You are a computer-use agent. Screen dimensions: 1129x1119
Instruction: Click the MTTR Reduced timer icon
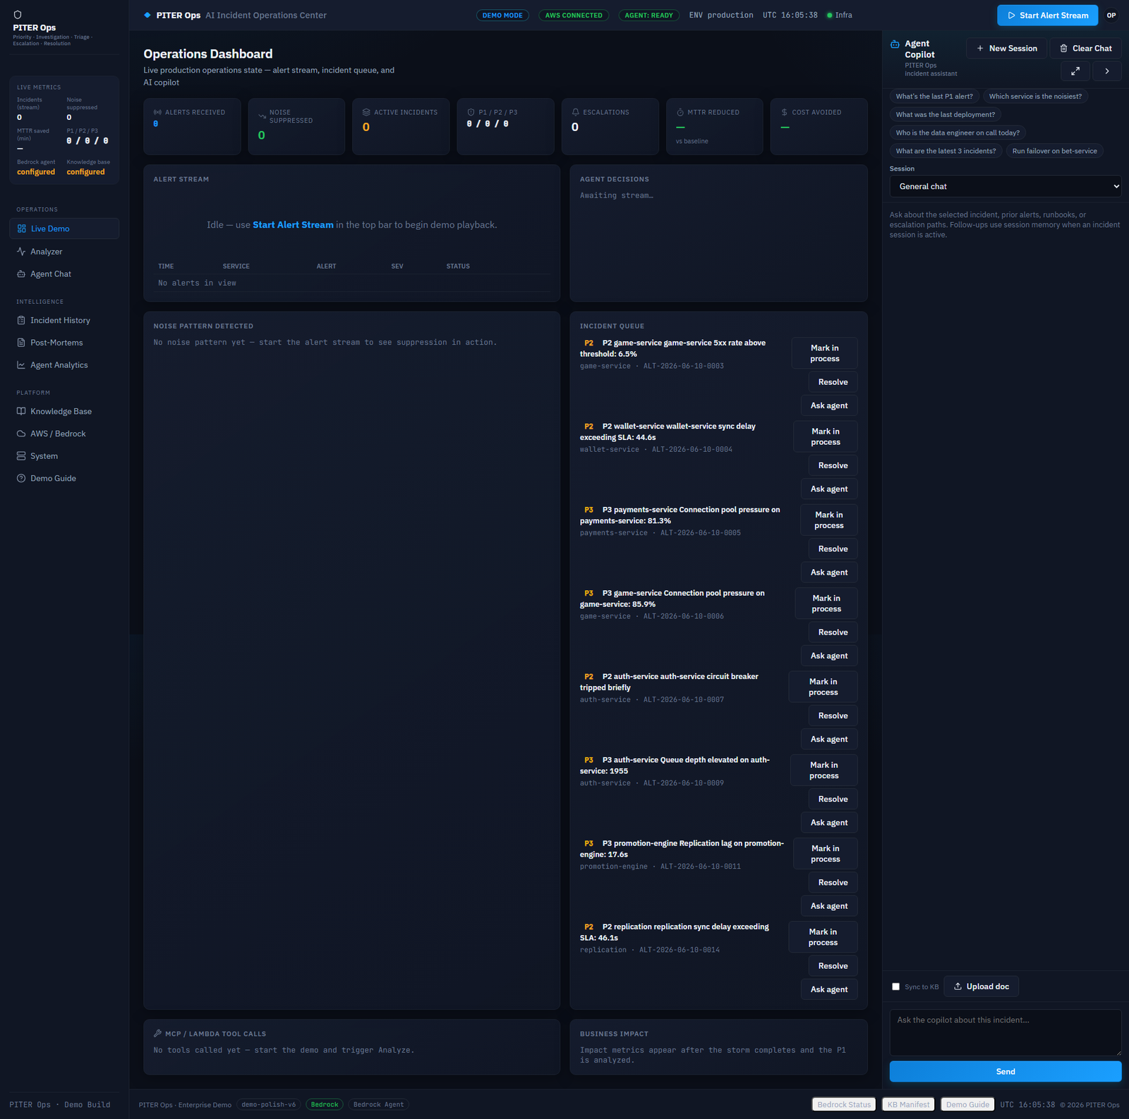680,112
